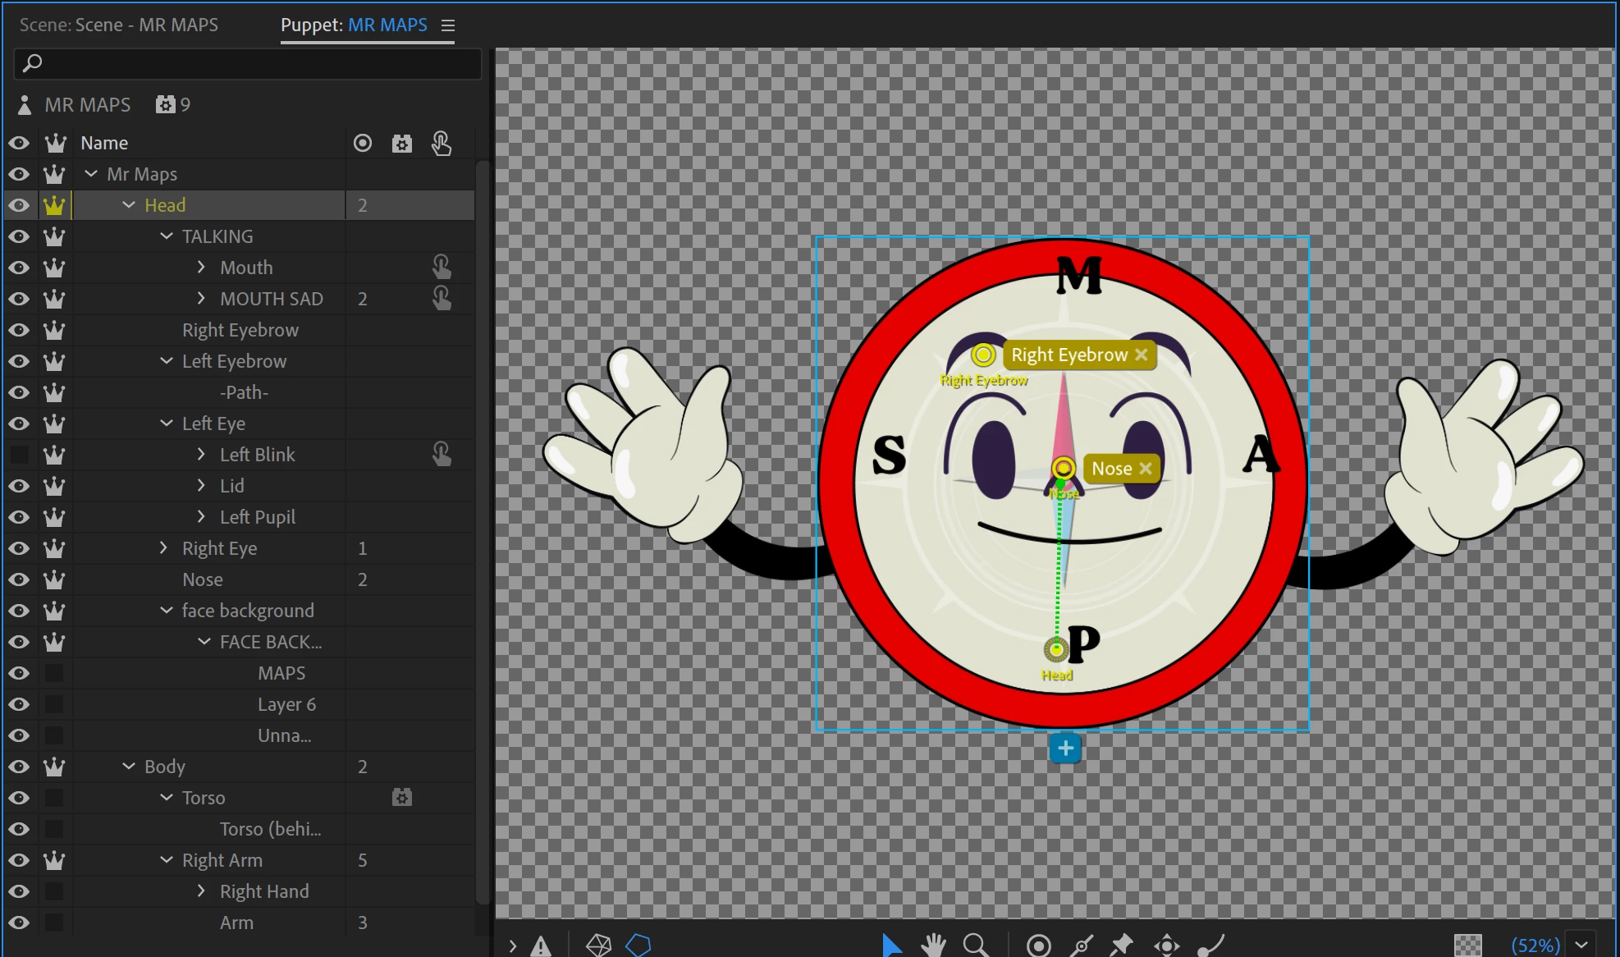Toggle independence crown for Nose layer
1620x957 pixels.
[54, 579]
